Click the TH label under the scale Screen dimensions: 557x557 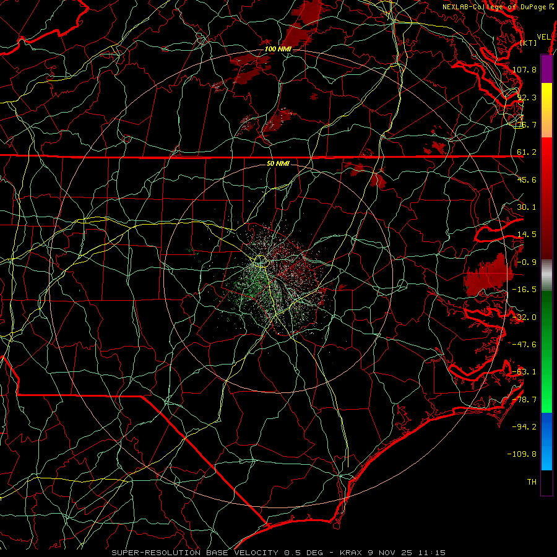(x=532, y=482)
